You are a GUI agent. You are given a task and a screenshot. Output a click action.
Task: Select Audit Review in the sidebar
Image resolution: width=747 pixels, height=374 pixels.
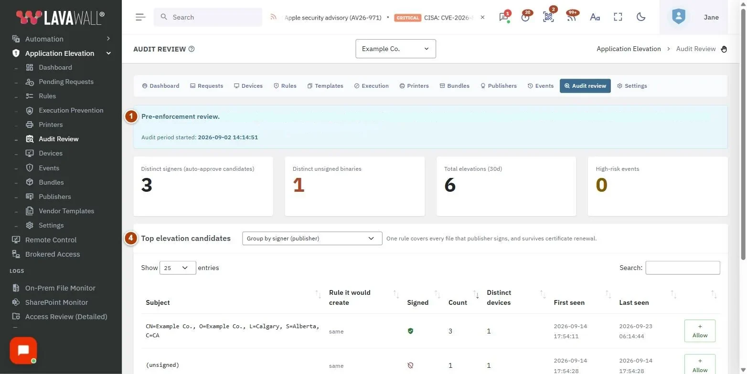click(x=59, y=139)
